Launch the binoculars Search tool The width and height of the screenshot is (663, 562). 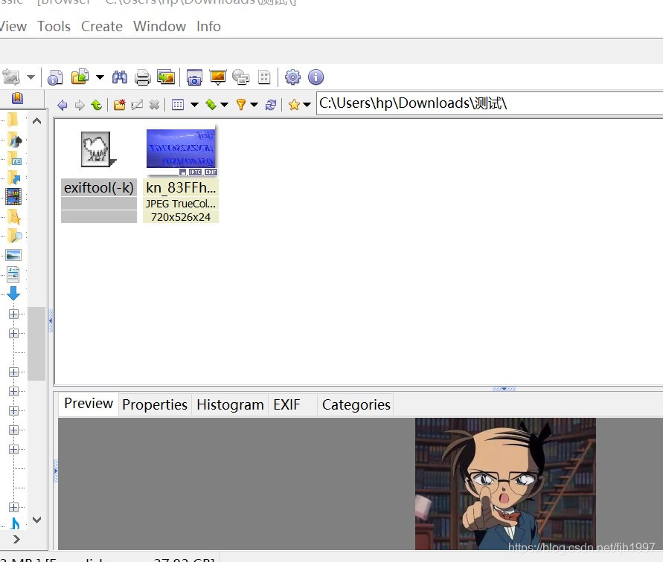click(120, 77)
